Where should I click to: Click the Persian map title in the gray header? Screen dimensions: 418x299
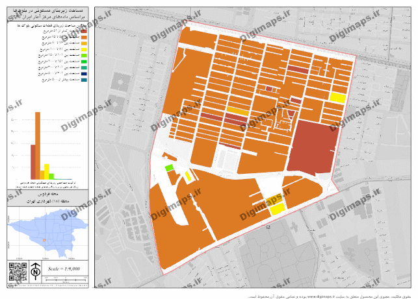tap(48, 14)
